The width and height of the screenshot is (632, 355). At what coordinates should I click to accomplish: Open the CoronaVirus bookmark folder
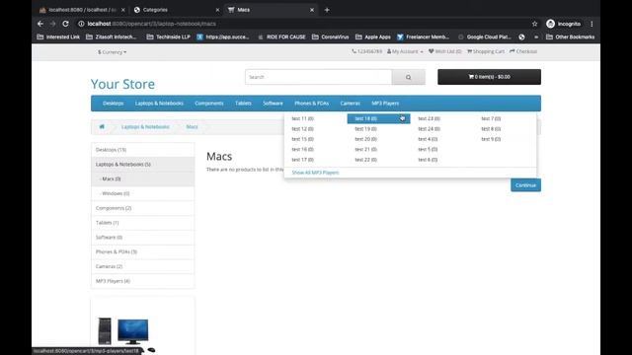331,36
